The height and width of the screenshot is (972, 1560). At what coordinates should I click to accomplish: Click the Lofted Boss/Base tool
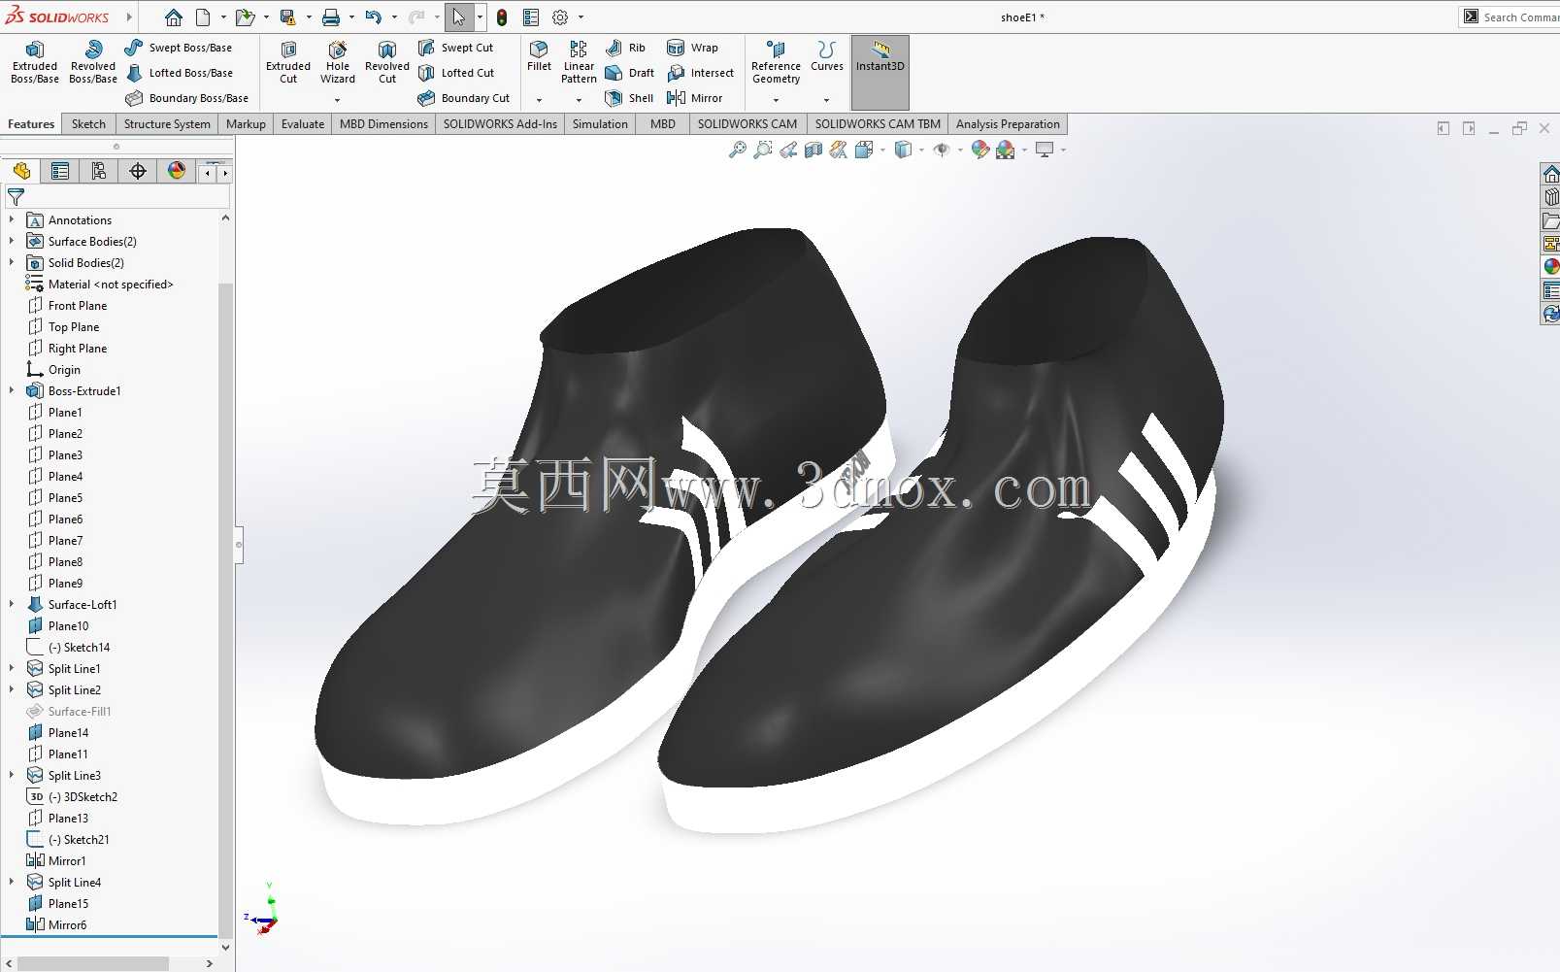click(x=179, y=73)
